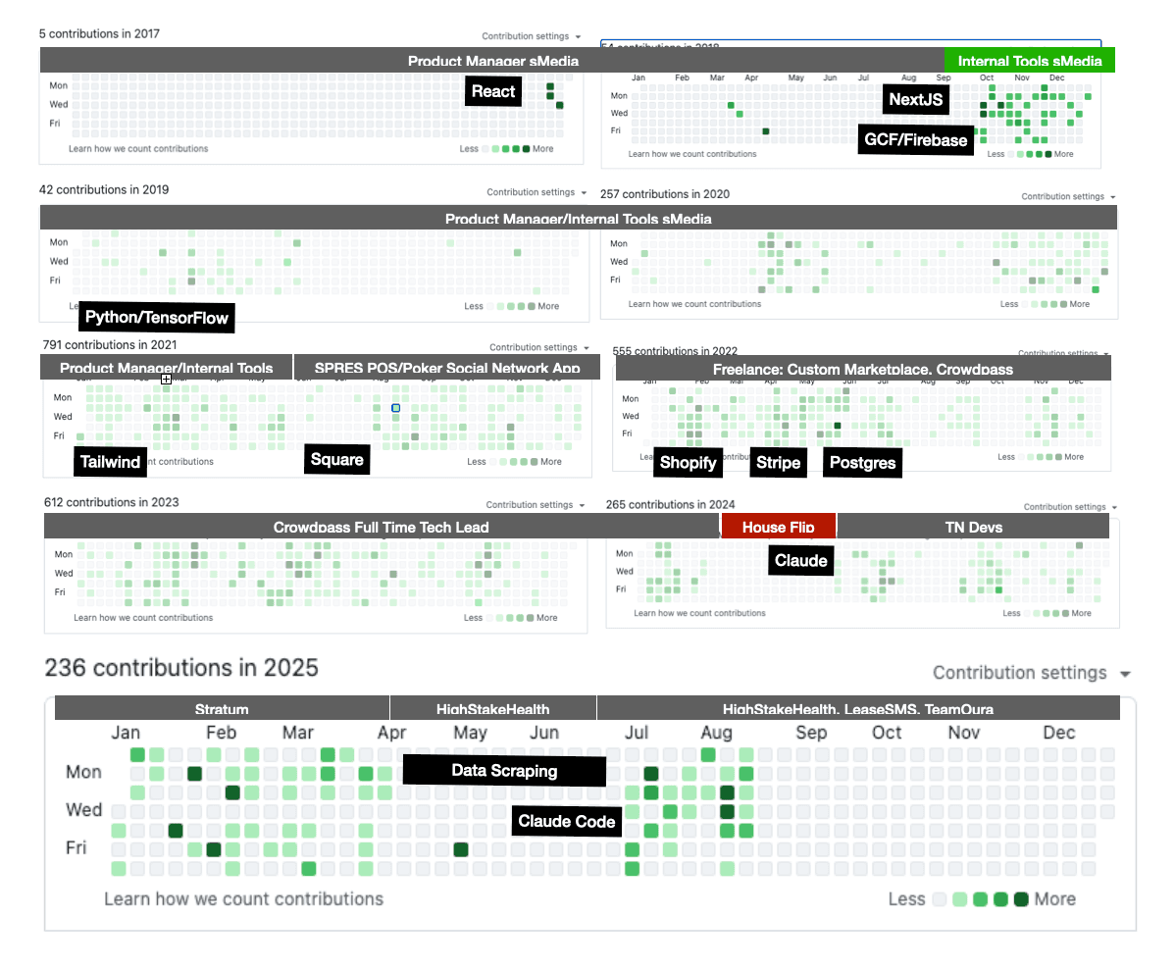The image size is (1175, 969).
Task: Click the Internal Tools sMedia green tab
Action: (x=1029, y=59)
